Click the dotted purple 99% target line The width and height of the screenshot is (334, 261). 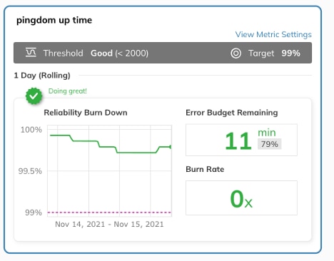coord(109,213)
